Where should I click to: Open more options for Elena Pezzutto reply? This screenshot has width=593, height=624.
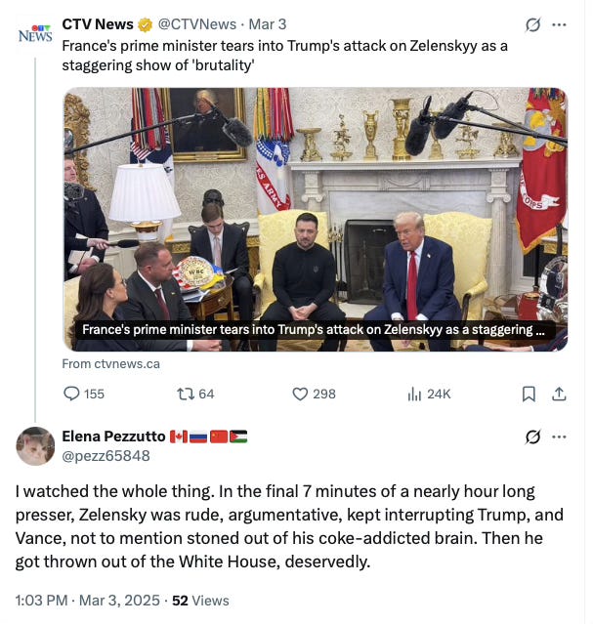coord(559,437)
